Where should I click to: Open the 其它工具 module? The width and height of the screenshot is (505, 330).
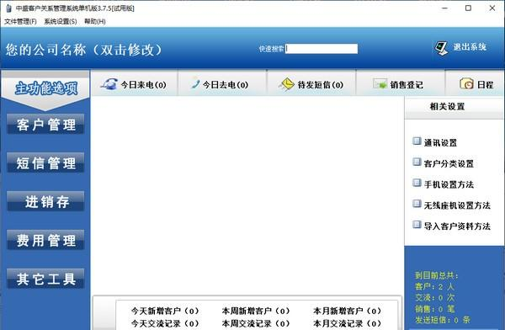[x=45, y=279]
